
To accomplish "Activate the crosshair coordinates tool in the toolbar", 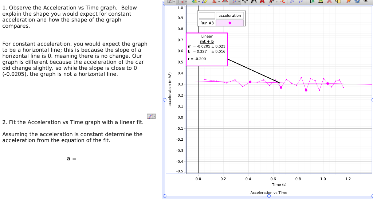I will (245, 1).
